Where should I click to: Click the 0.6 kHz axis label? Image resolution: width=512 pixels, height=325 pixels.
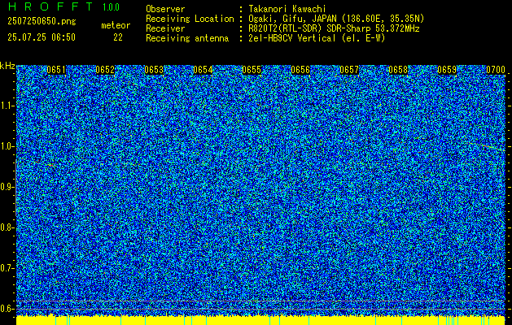(7, 309)
